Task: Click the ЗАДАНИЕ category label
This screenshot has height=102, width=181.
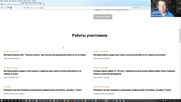Action: click(x=7, y=87)
